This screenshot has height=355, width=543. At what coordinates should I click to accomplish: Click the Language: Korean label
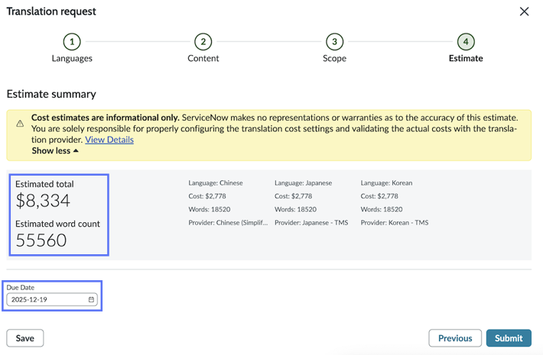pos(386,183)
